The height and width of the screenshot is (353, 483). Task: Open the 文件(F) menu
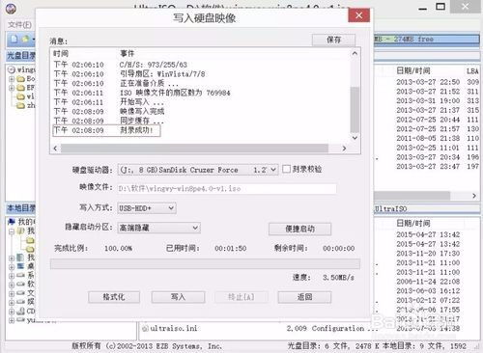19,25
